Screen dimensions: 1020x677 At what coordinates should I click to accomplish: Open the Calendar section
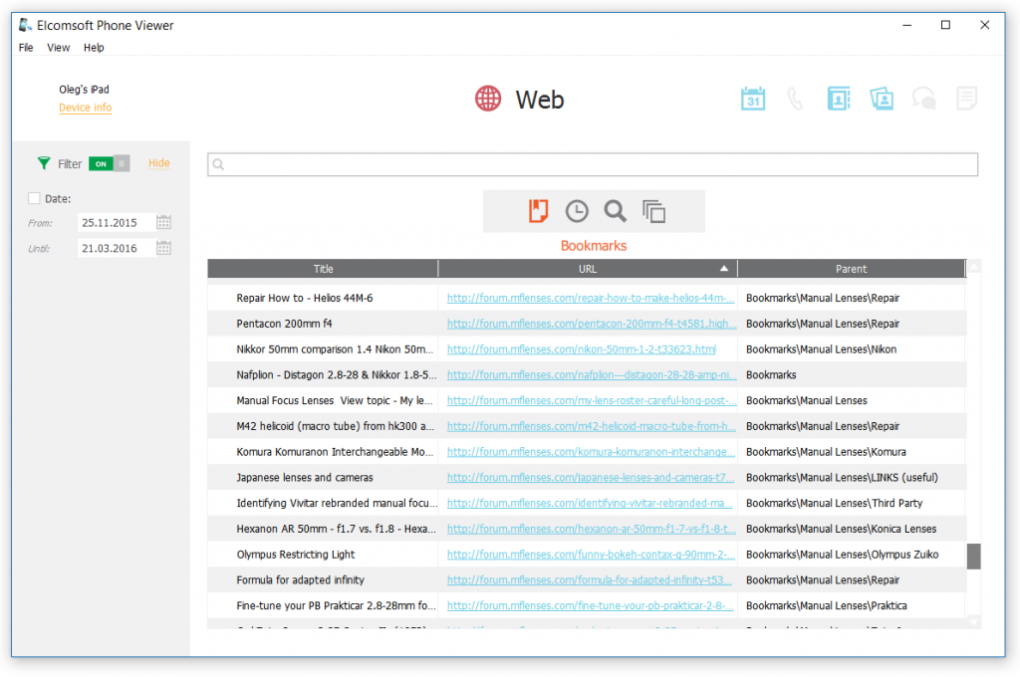(754, 98)
